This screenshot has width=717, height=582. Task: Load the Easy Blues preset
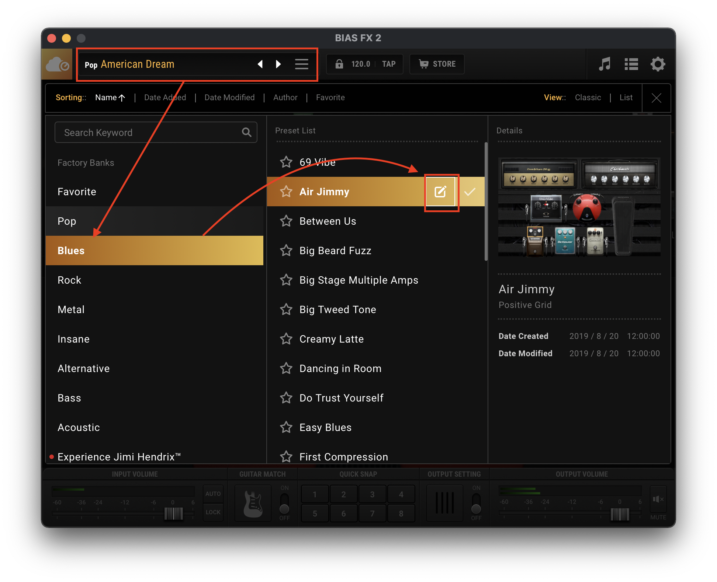pos(375,427)
